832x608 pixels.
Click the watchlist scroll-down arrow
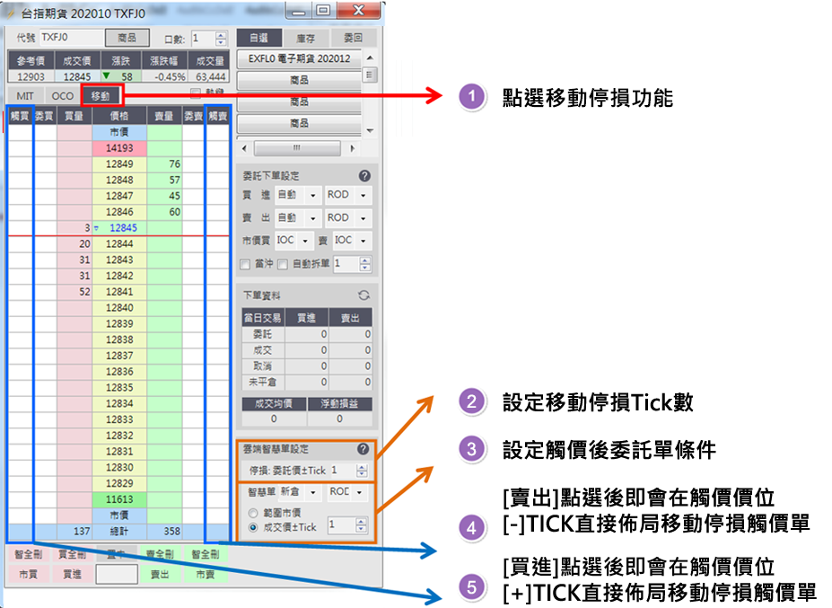point(370,130)
